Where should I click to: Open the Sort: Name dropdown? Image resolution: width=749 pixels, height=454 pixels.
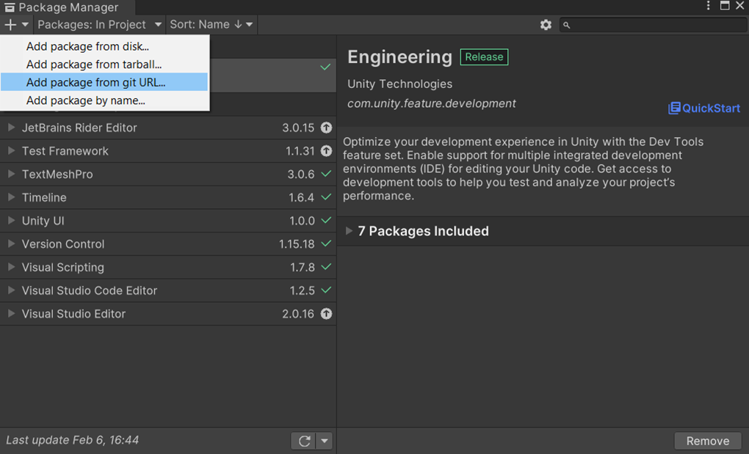click(x=211, y=24)
